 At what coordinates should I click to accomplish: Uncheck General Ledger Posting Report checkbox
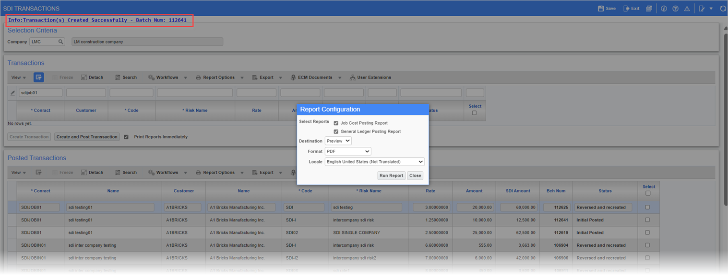[x=336, y=132]
